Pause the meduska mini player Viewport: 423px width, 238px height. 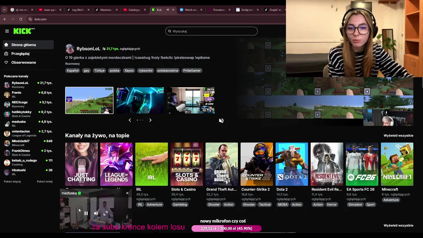point(86,213)
